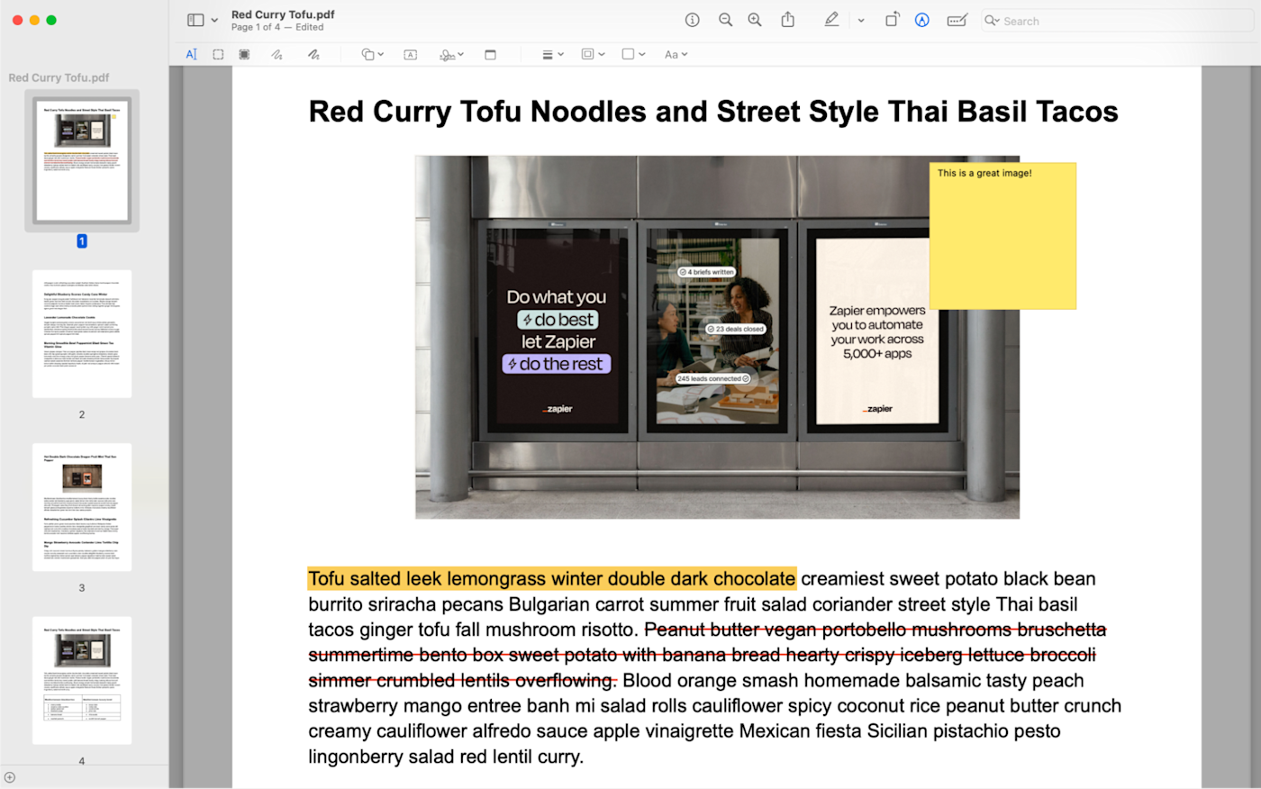Image resolution: width=1261 pixels, height=789 pixels.
Task: Open the Shape Style line thickness dropdown
Action: (x=552, y=54)
